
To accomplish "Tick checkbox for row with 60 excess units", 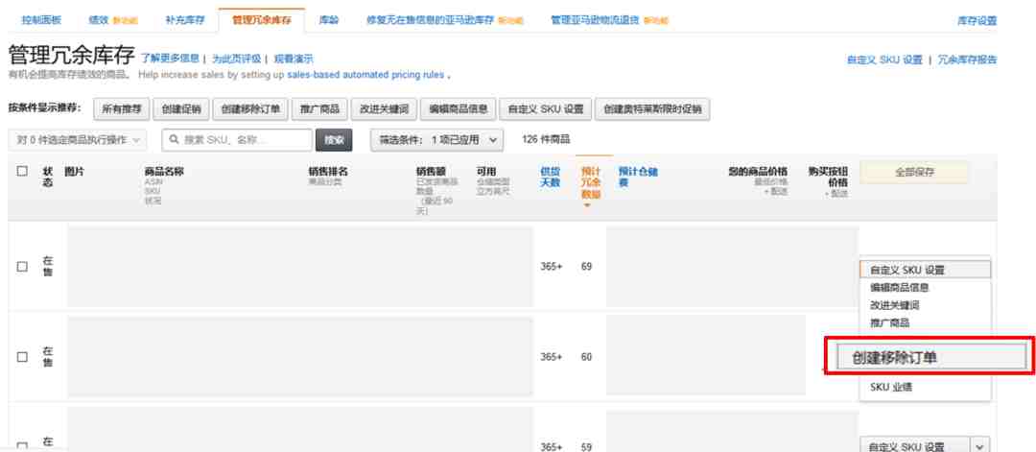I will click(x=22, y=357).
